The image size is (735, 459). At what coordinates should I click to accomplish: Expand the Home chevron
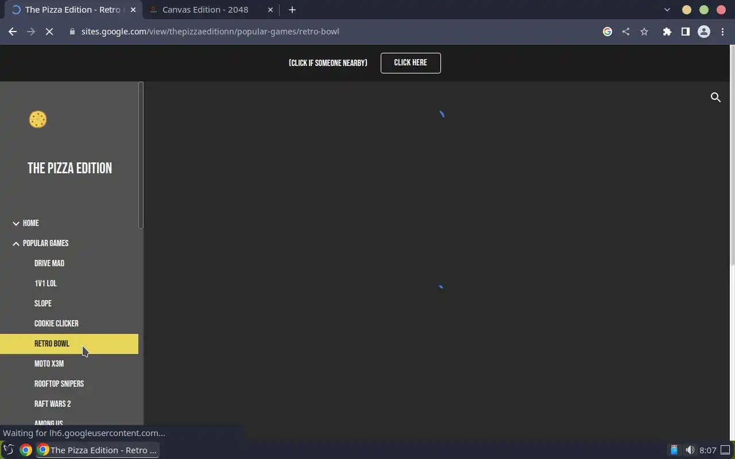(16, 223)
